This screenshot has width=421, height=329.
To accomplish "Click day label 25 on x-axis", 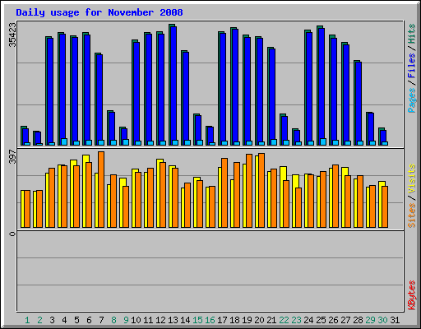I will coord(321,320).
